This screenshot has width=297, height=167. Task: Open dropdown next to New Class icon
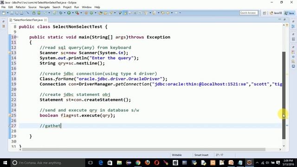tap(96, 13)
